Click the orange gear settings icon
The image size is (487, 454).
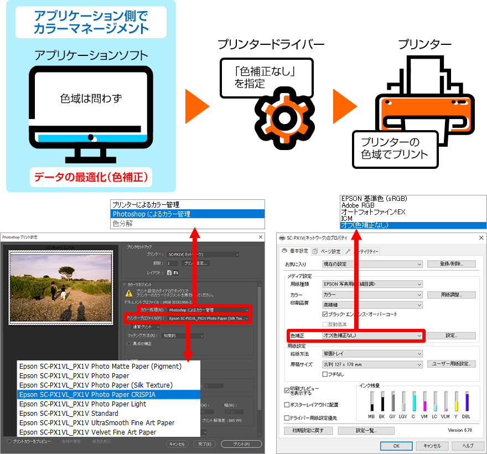click(284, 117)
